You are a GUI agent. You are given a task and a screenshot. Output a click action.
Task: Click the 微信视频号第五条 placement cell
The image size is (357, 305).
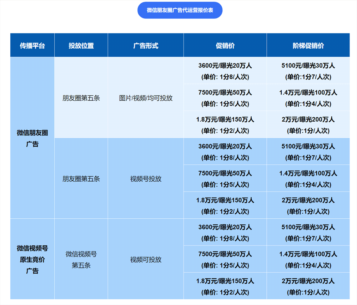(x=81, y=259)
